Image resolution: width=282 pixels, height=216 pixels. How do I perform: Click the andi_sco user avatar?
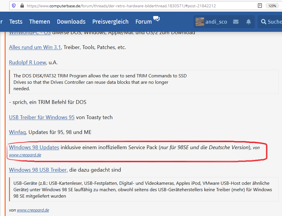200,22
